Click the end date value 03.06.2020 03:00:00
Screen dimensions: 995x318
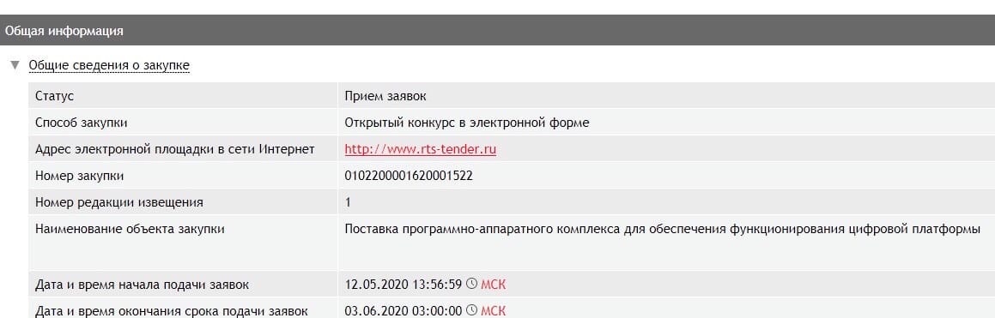[403, 311]
